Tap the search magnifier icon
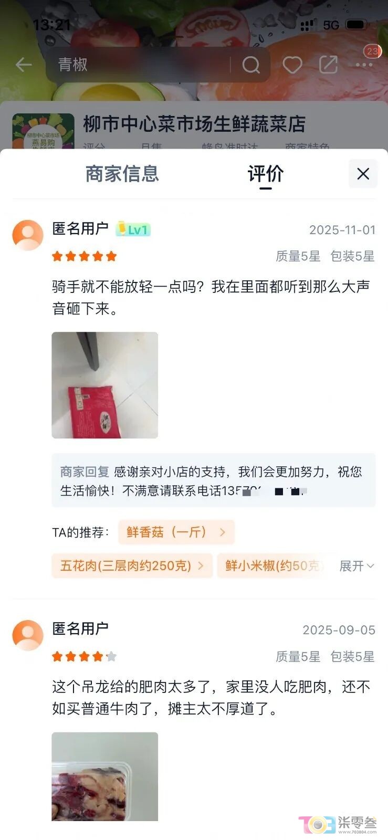The width and height of the screenshot is (388, 840). [x=251, y=65]
